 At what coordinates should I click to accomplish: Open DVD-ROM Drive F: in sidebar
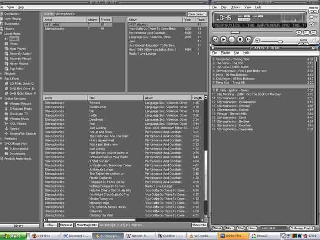[x=22, y=94]
